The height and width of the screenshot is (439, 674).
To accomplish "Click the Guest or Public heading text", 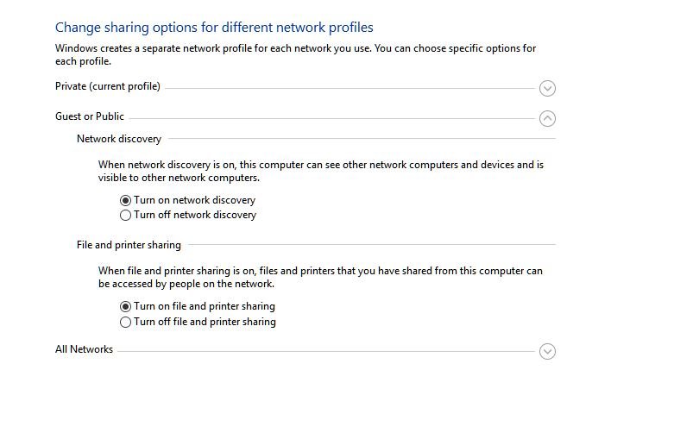I will click(90, 116).
